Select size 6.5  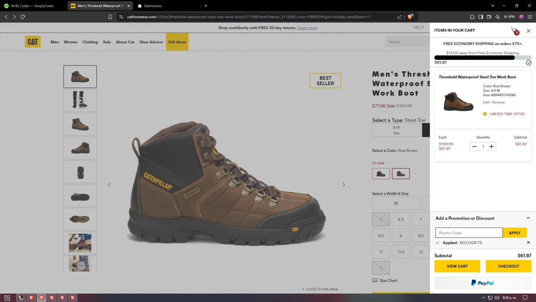(401, 219)
